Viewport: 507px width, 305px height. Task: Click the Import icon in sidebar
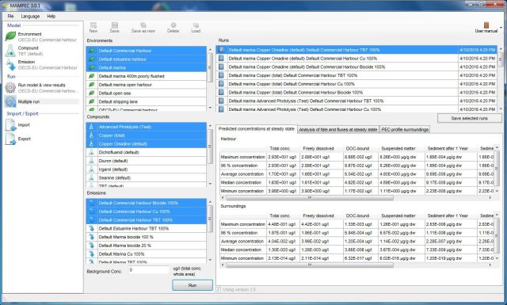pos(10,125)
